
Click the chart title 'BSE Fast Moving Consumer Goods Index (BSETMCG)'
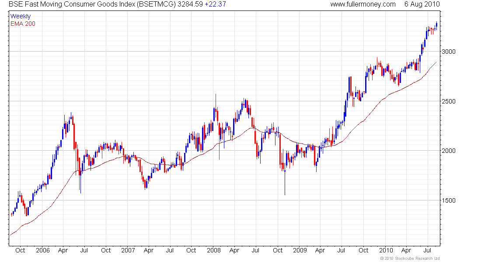(92, 4)
